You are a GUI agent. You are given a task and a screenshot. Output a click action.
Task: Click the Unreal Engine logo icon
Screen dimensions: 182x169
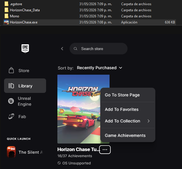click(11, 101)
